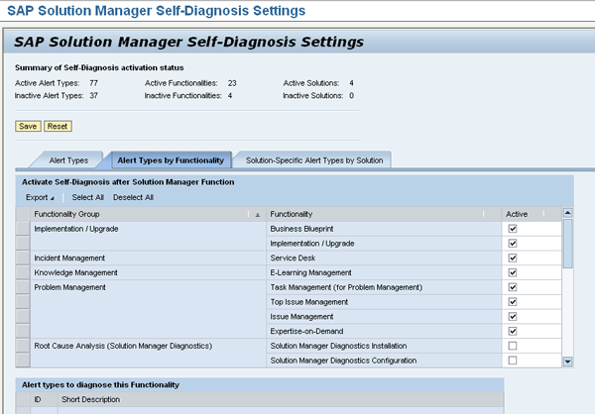Switch to the Alert Types tab

pos(68,159)
